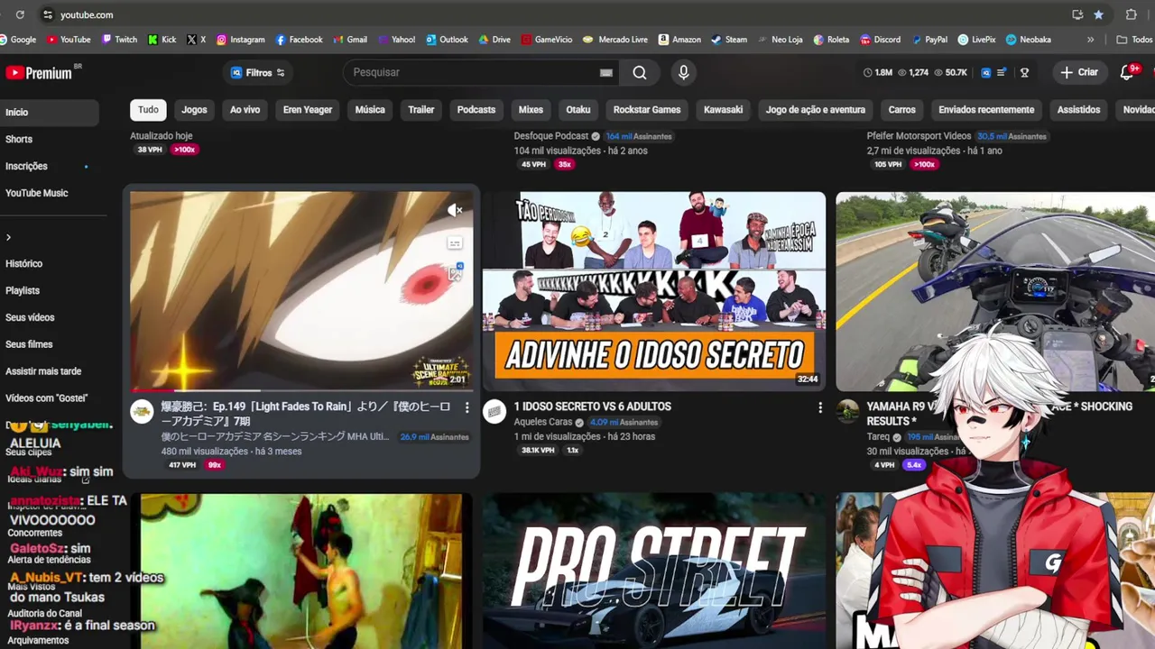The height and width of the screenshot is (649, 1155).
Task: Seek on the anime preview progress bar
Action: pos(301,389)
